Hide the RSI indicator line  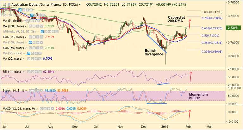tap(29, 72)
